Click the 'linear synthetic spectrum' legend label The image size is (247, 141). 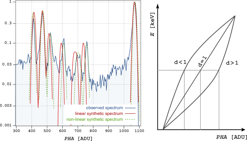click(x=99, y=114)
